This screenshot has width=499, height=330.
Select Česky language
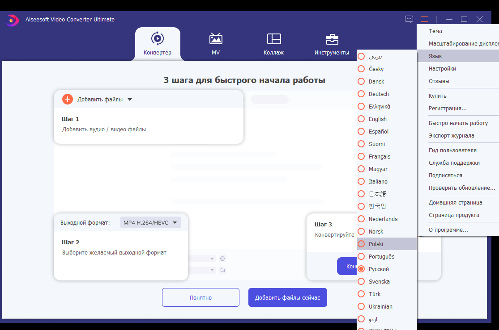click(387, 69)
